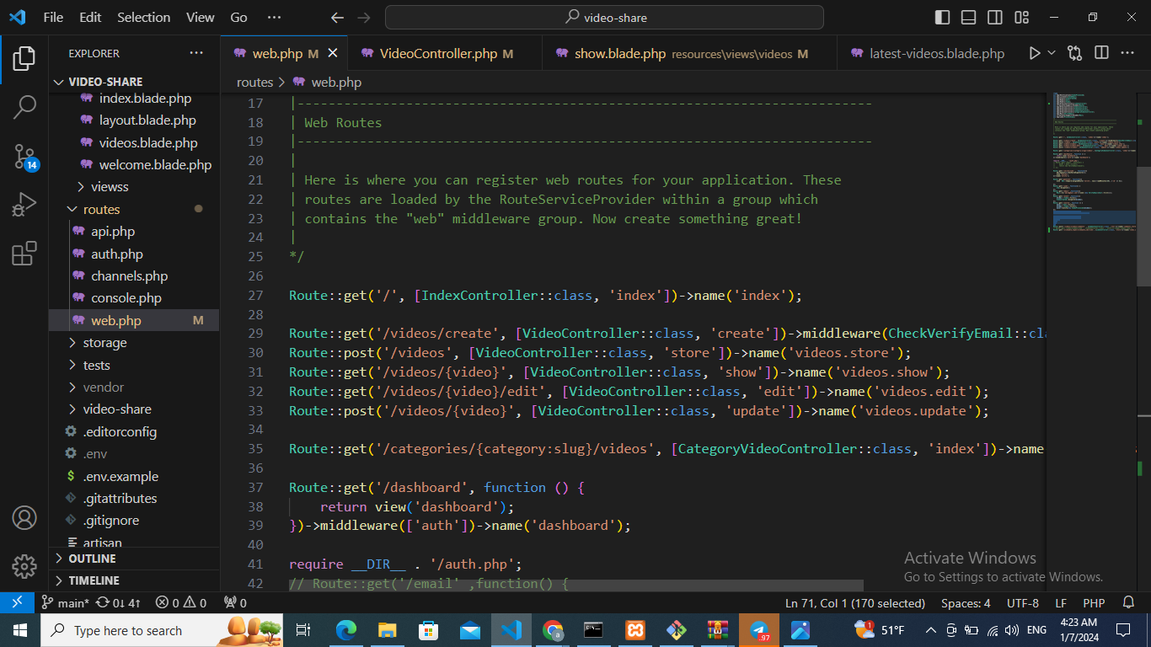This screenshot has width=1151, height=647.
Task: Open the overflow menu ellipsis in menu bar
Action: pos(274,17)
